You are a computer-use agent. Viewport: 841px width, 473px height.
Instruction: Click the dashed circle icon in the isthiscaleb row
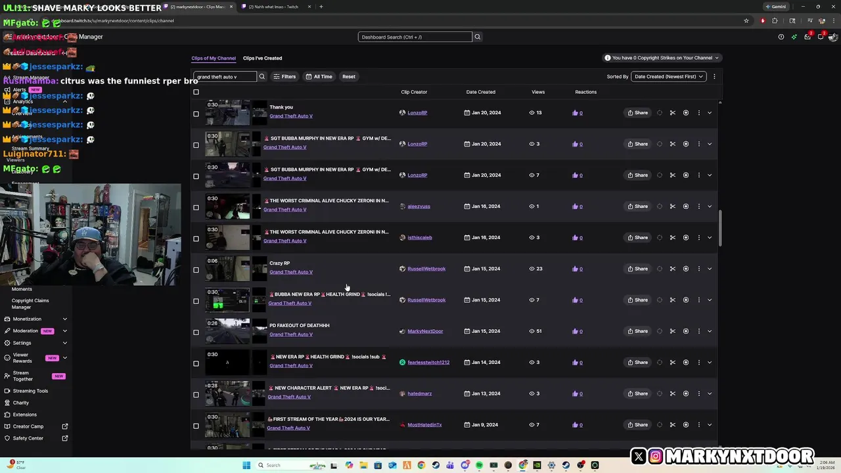tap(659, 238)
